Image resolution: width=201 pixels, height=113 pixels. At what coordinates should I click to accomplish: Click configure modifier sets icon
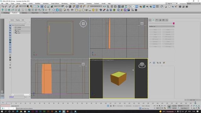[164, 63]
